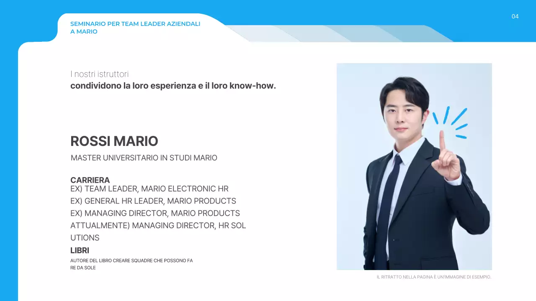
Task: Click the 'ATTUALMENTE) MANAGING DIRECTOR' career line
Action: click(158, 226)
